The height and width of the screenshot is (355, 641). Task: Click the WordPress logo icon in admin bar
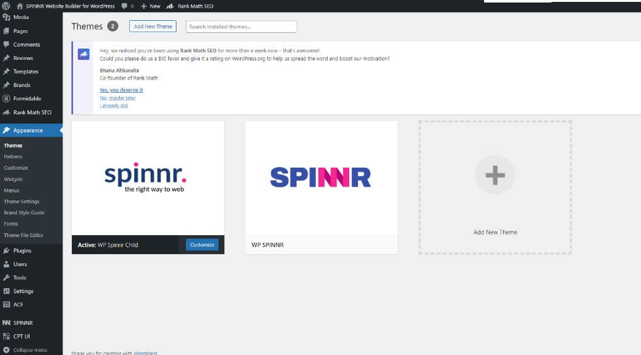coord(6,6)
